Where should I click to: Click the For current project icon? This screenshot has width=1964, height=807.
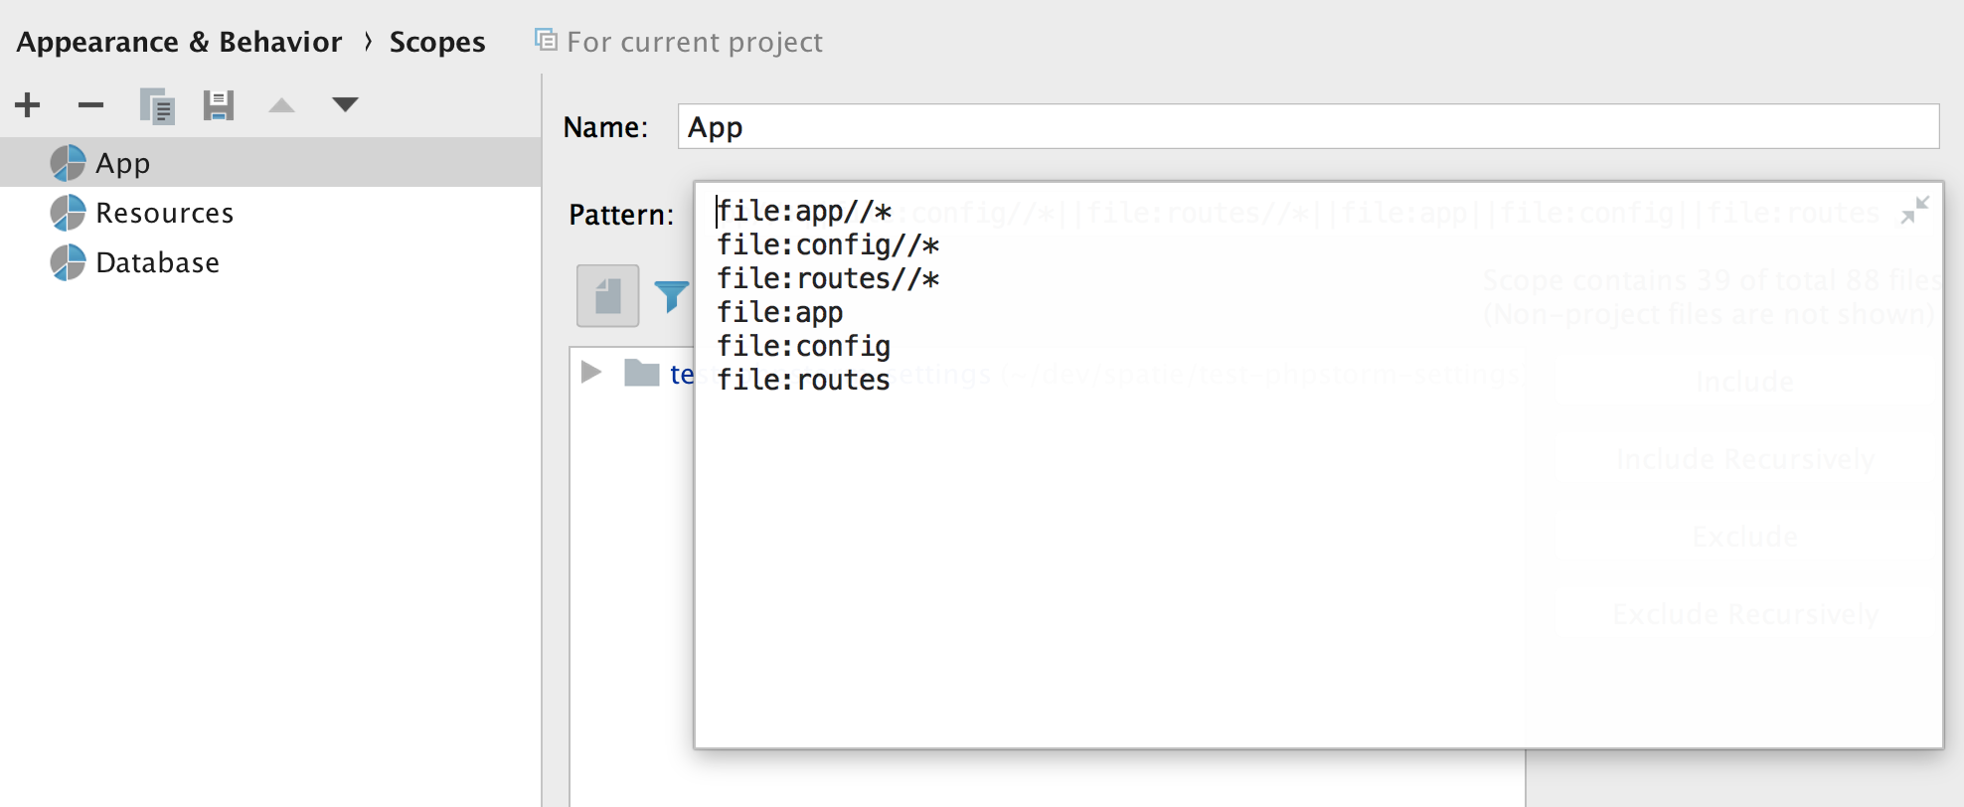click(546, 40)
